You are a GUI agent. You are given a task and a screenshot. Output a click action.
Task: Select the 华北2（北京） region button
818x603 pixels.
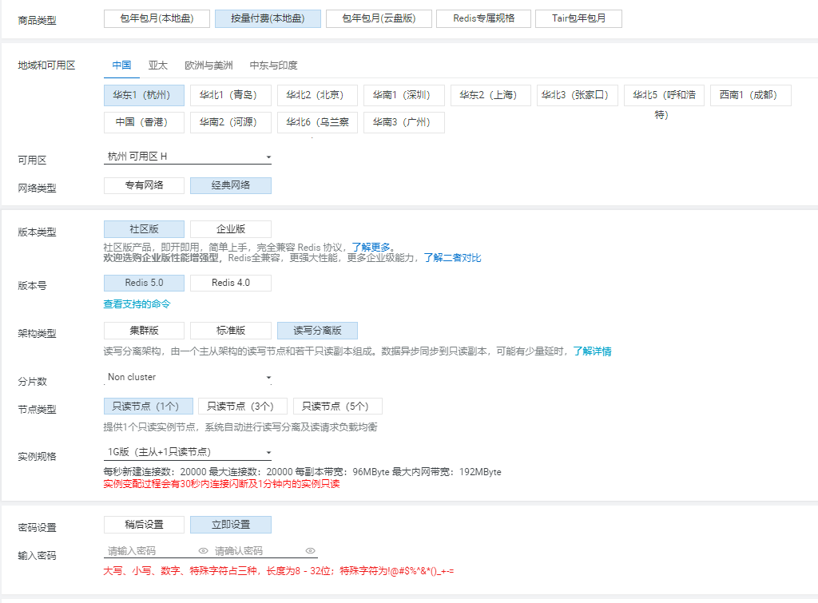tap(317, 96)
